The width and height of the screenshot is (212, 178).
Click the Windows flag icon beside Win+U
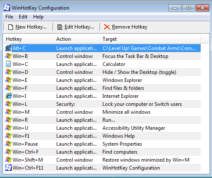tap(8, 128)
